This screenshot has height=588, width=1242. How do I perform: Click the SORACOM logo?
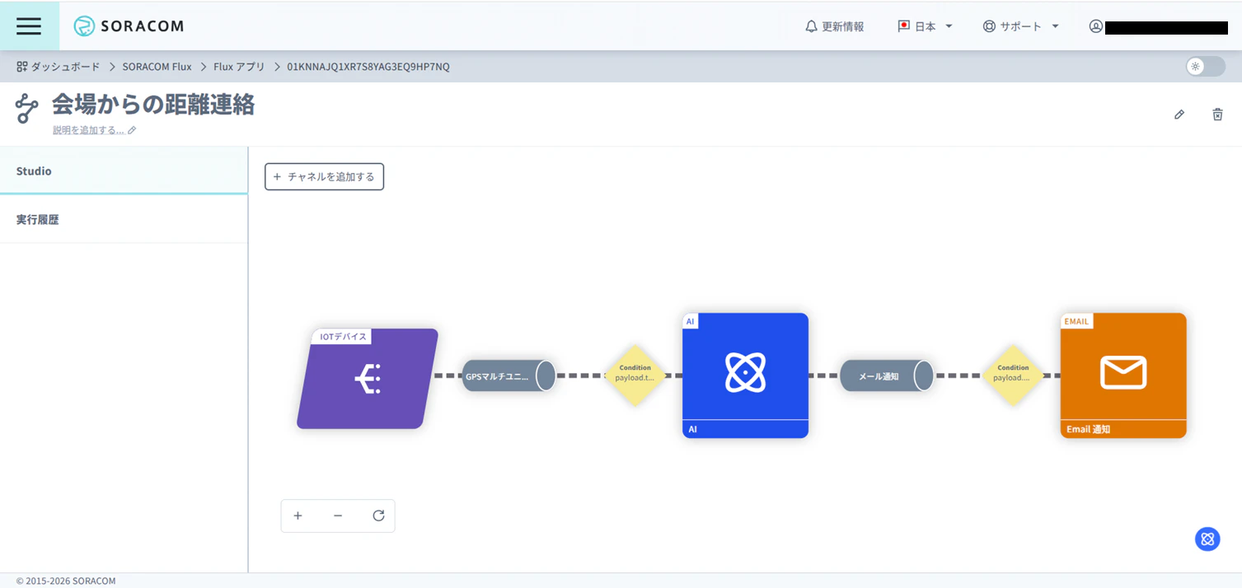click(x=129, y=26)
